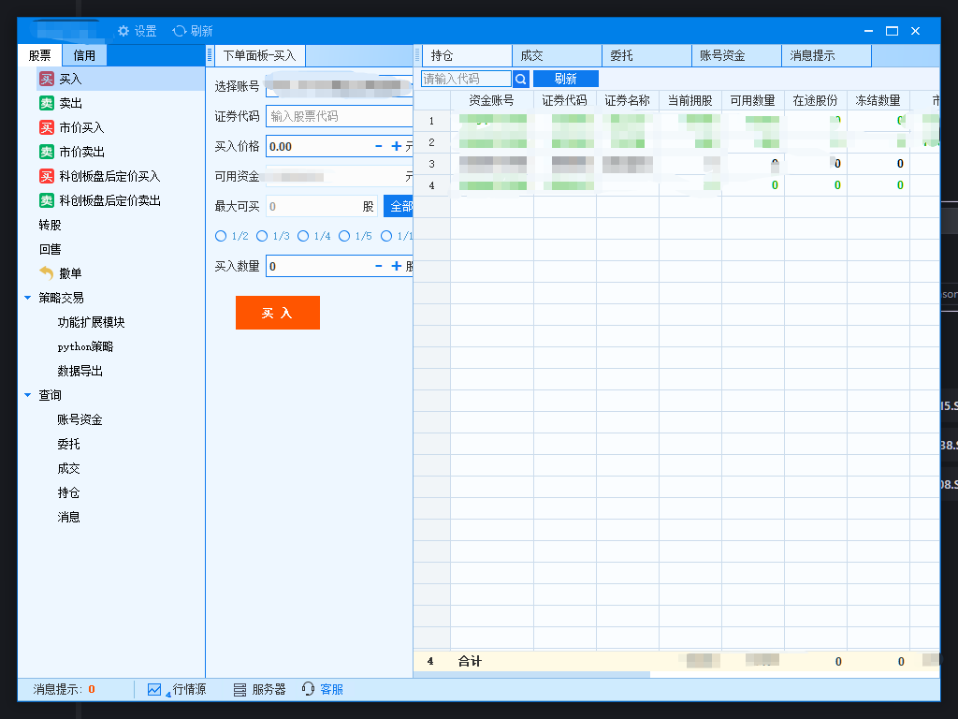The width and height of the screenshot is (958, 719).
Task: Sort by the 当前拥股 column header
Action: [690, 100]
